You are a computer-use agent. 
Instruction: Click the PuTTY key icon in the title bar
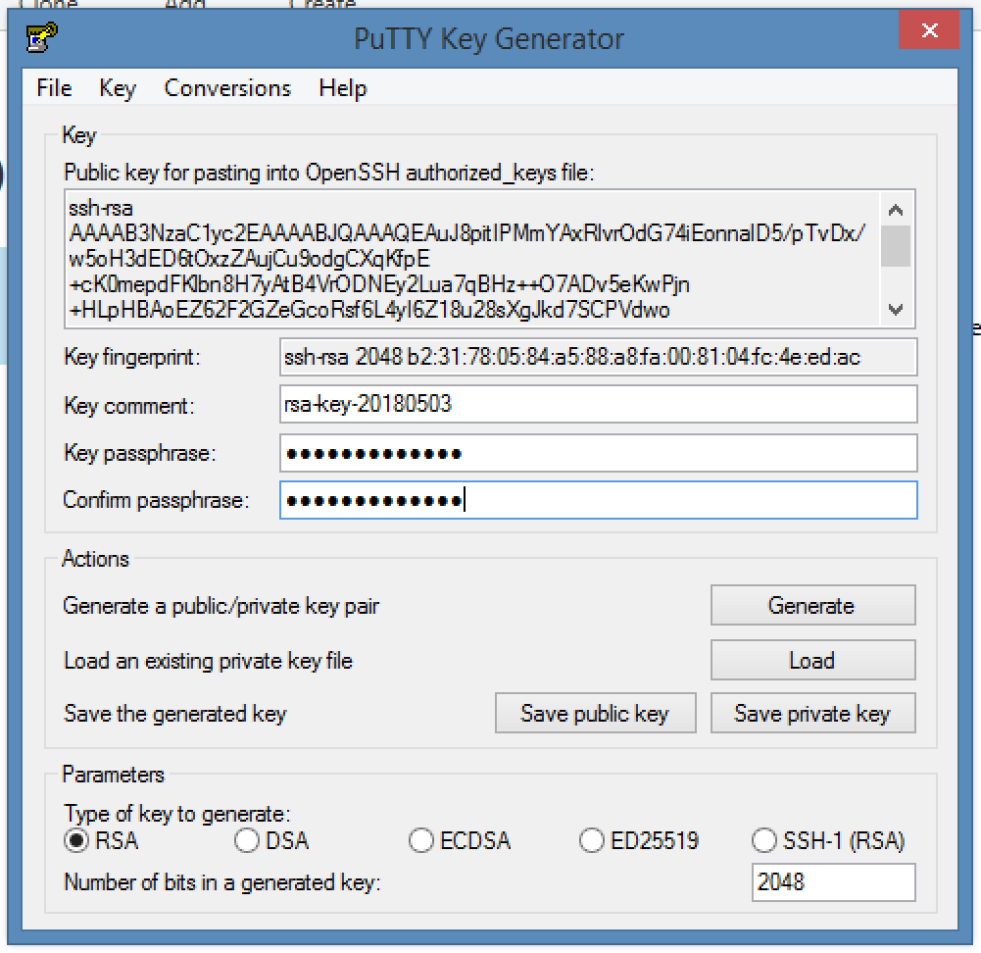(42, 36)
